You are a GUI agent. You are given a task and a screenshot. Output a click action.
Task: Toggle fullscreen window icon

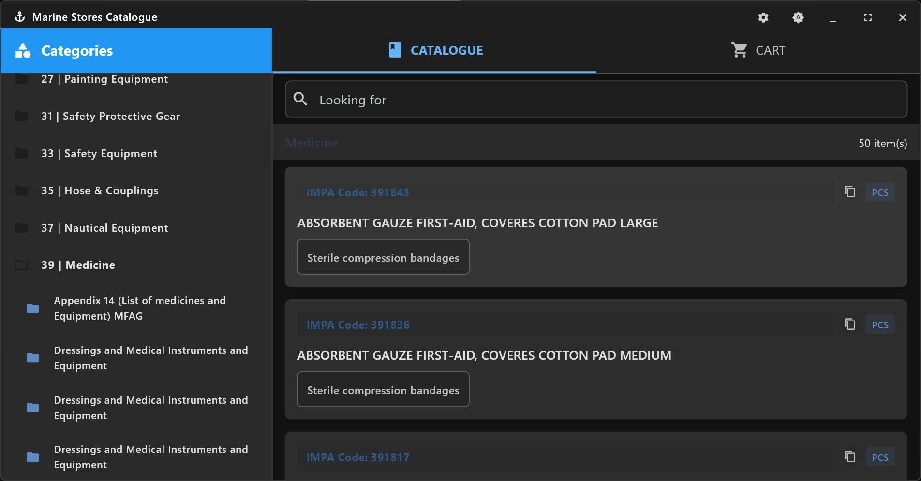point(868,17)
